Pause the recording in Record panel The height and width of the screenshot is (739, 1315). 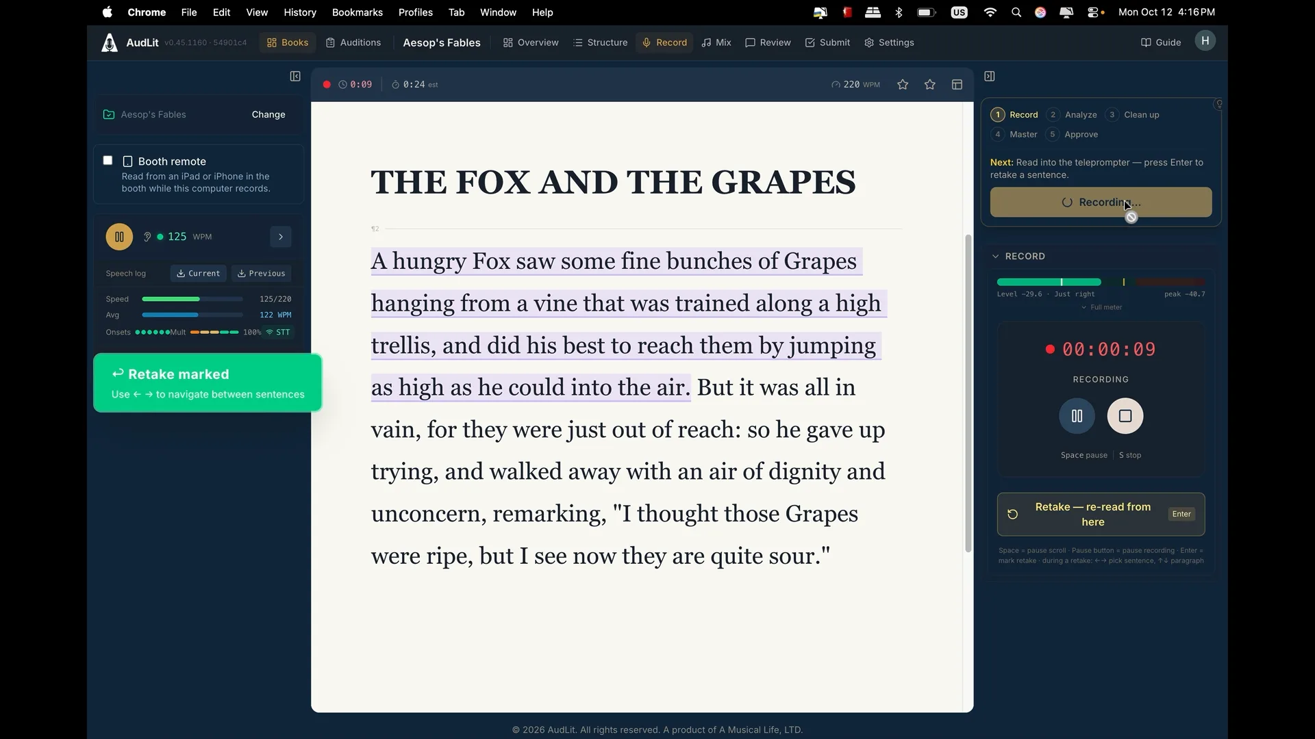pyautogui.click(x=1077, y=416)
